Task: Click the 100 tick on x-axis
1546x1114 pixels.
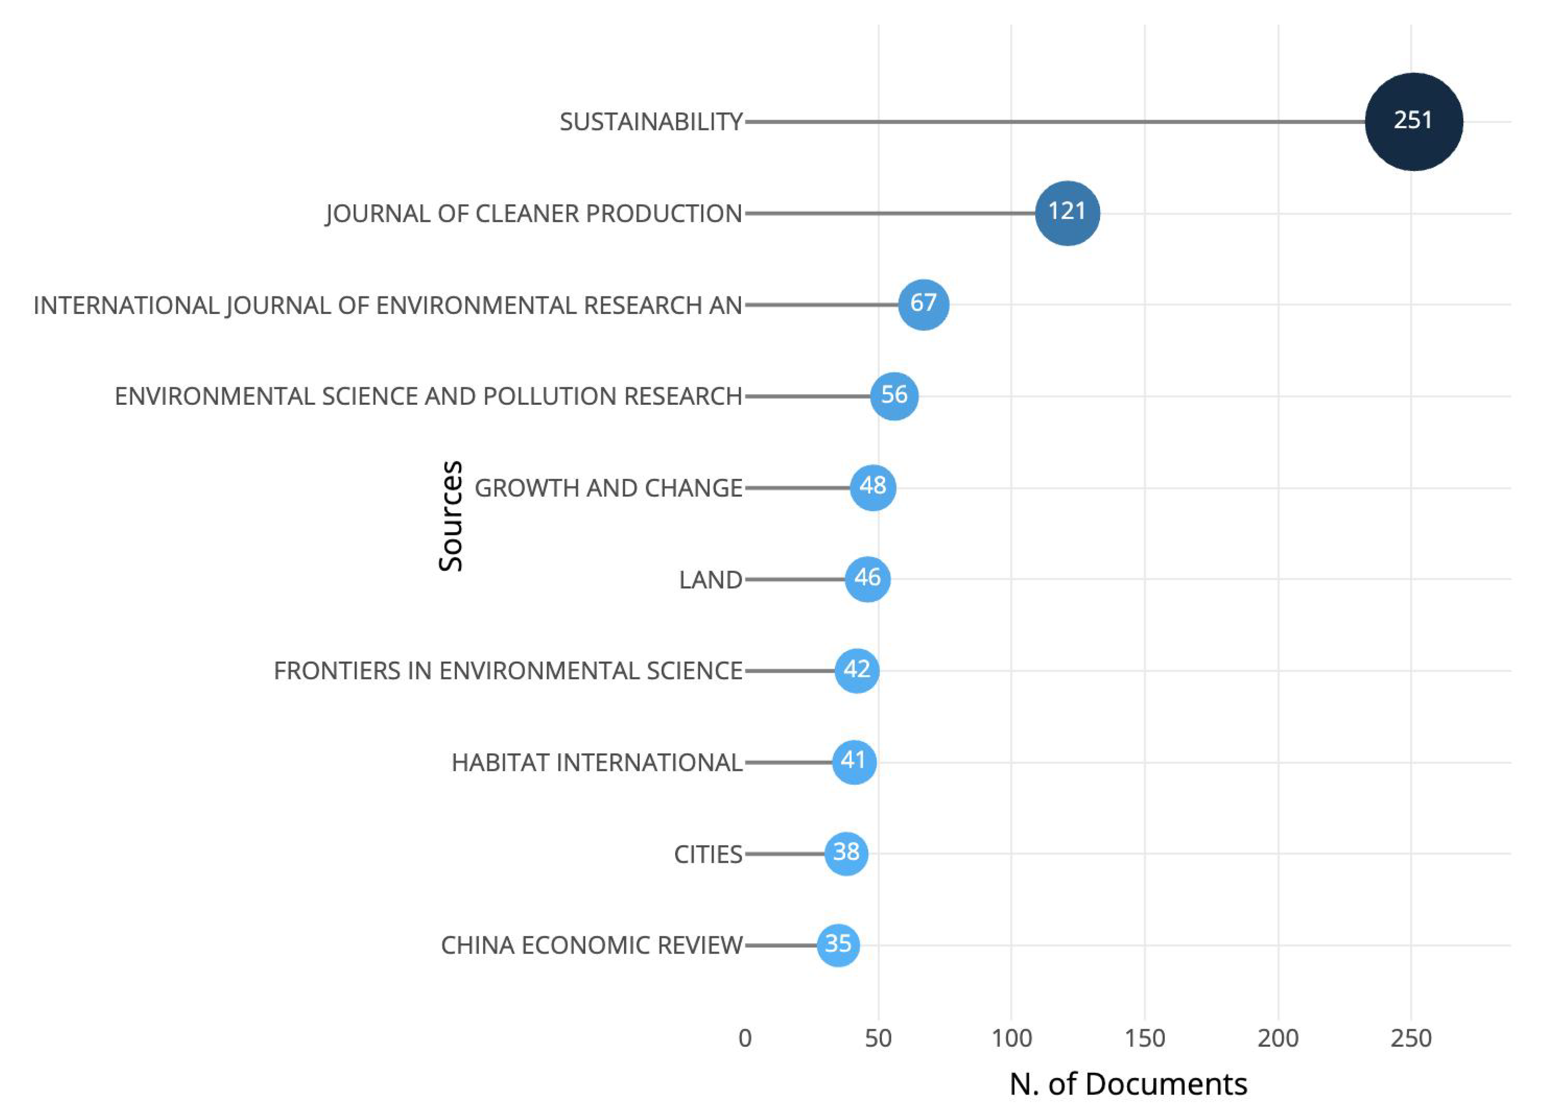Action: coord(1011,1038)
